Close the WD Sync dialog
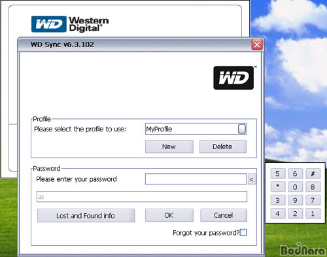Image resolution: width=327 pixels, height=257 pixels. (257, 44)
